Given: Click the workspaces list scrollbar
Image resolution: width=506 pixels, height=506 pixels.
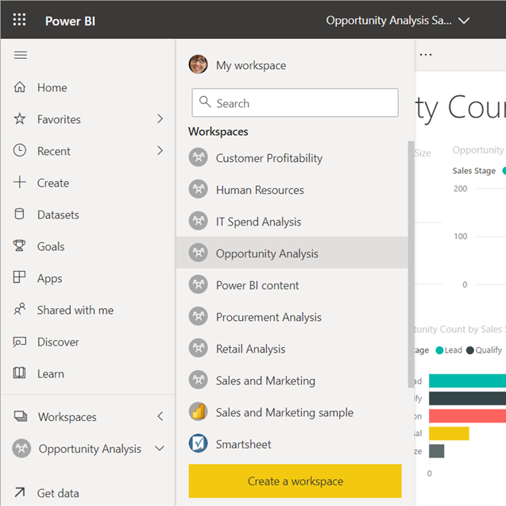Looking at the screenshot, I should (x=411, y=264).
